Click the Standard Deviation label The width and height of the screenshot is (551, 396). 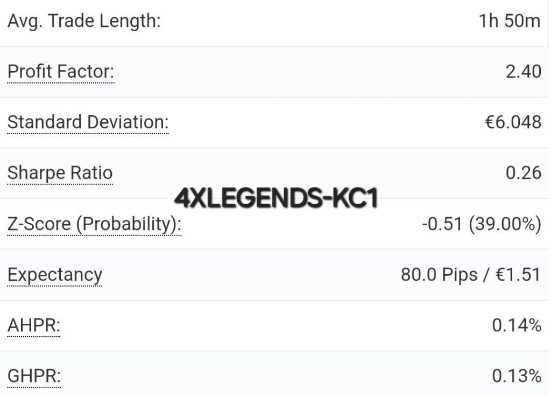88,122
